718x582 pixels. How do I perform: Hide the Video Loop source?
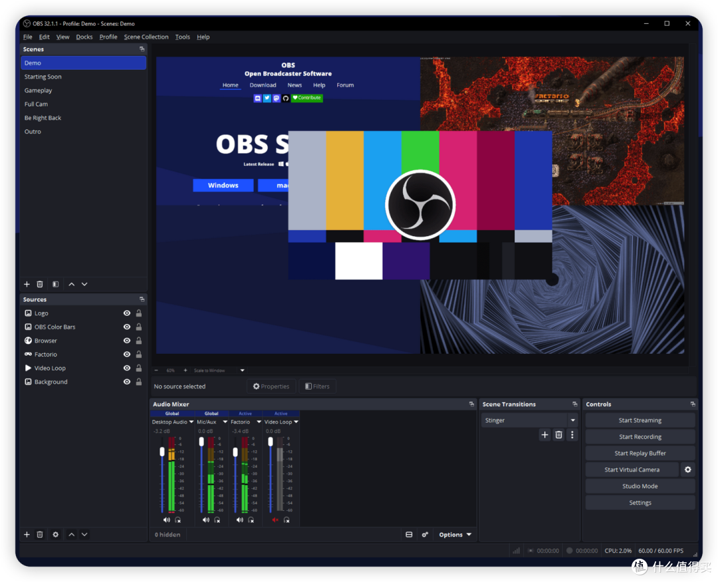tap(127, 368)
